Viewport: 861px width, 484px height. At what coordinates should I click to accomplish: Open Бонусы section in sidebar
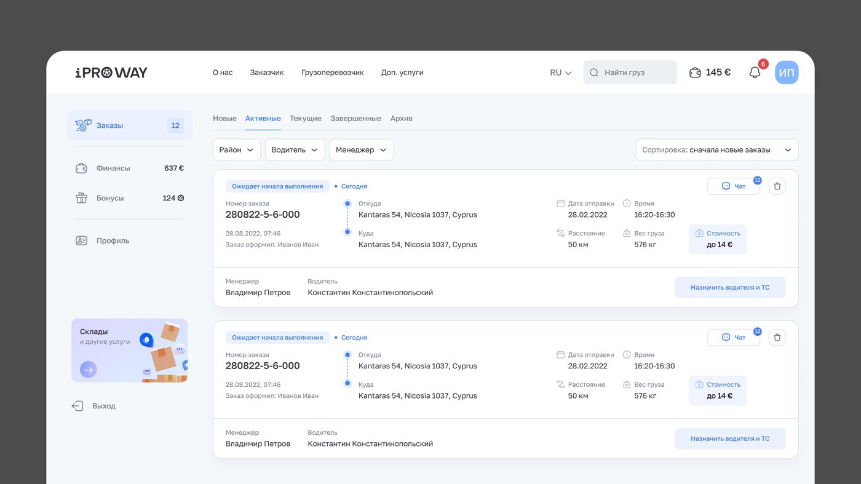click(130, 198)
